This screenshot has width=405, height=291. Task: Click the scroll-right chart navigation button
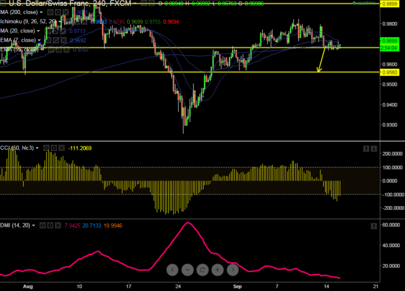click(233, 270)
